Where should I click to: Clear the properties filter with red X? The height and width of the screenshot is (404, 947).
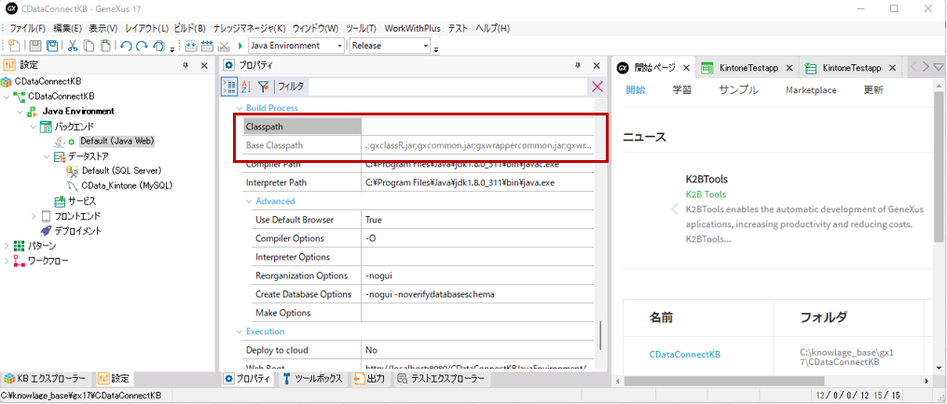[x=597, y=87]
